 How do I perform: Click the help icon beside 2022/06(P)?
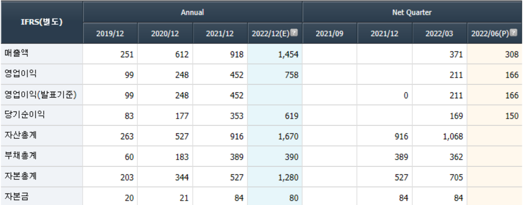[514, 33]
